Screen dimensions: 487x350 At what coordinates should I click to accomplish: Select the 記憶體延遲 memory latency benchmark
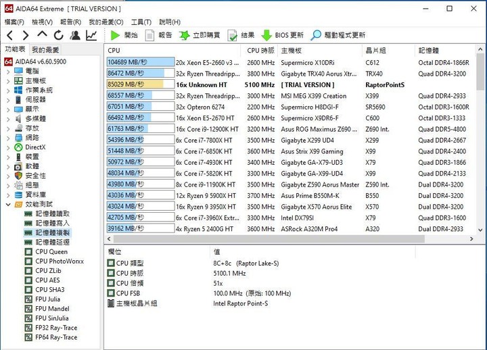click(47, 243)
